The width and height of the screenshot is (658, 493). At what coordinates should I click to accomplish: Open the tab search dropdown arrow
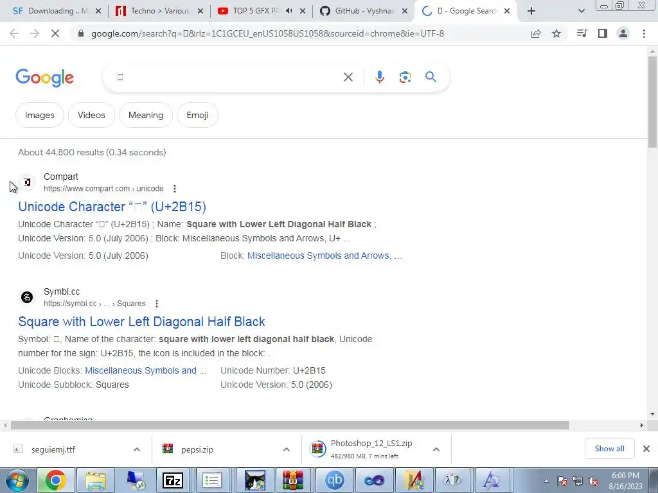click(x=581, y=12)
